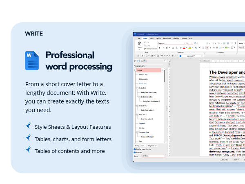Click the Paste clipboard icon
The image size is (245, 184).
[x=140, y=43]
